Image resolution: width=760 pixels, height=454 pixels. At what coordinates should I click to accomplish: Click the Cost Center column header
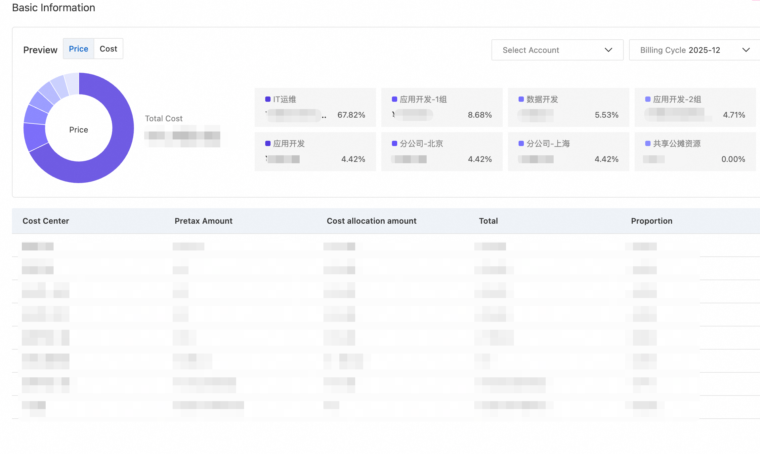[x=46, y=221]
